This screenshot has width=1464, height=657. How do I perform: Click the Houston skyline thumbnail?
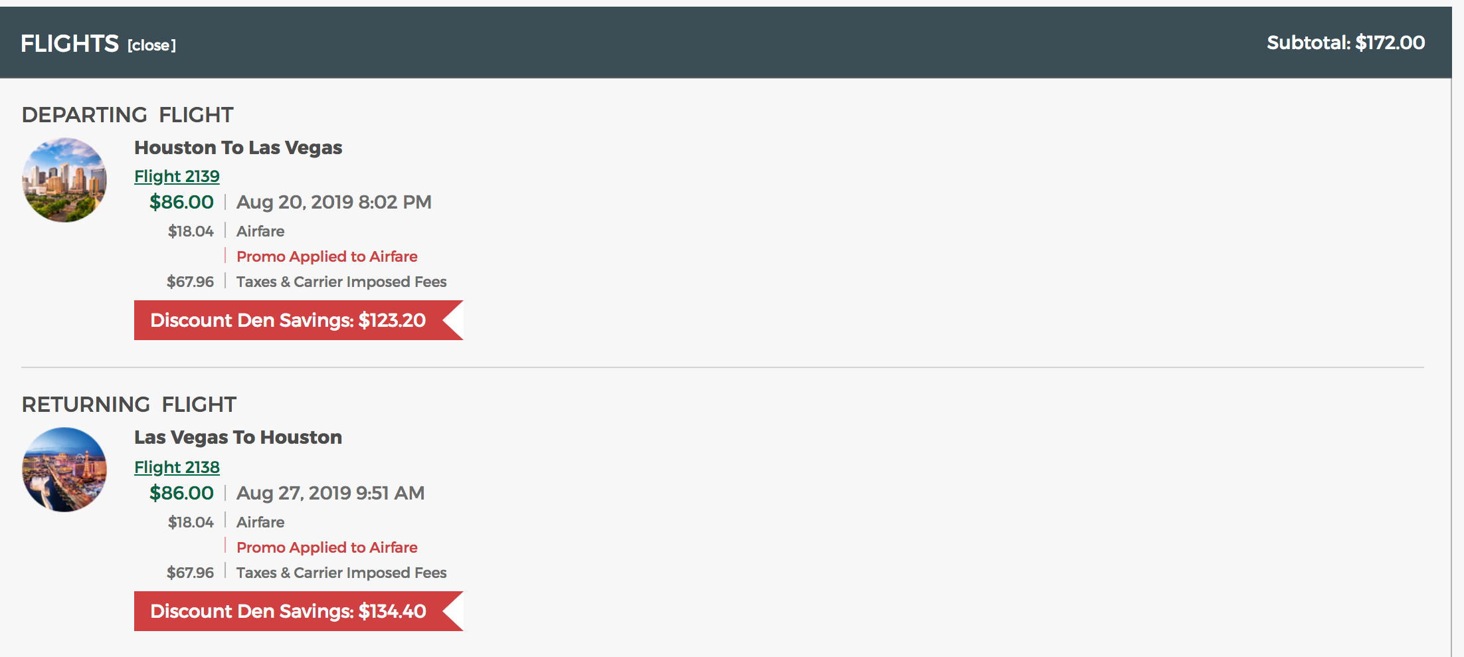(x=64, y=180)
